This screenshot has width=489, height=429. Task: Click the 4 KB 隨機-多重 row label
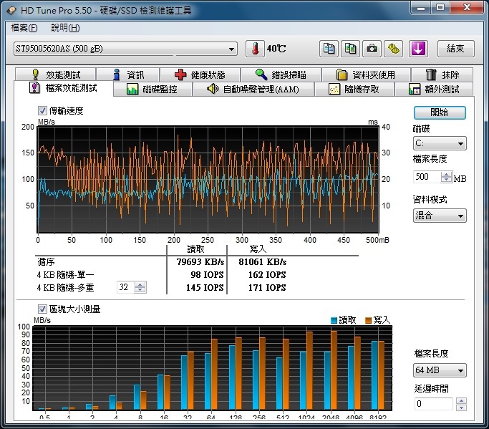(65, 287)
